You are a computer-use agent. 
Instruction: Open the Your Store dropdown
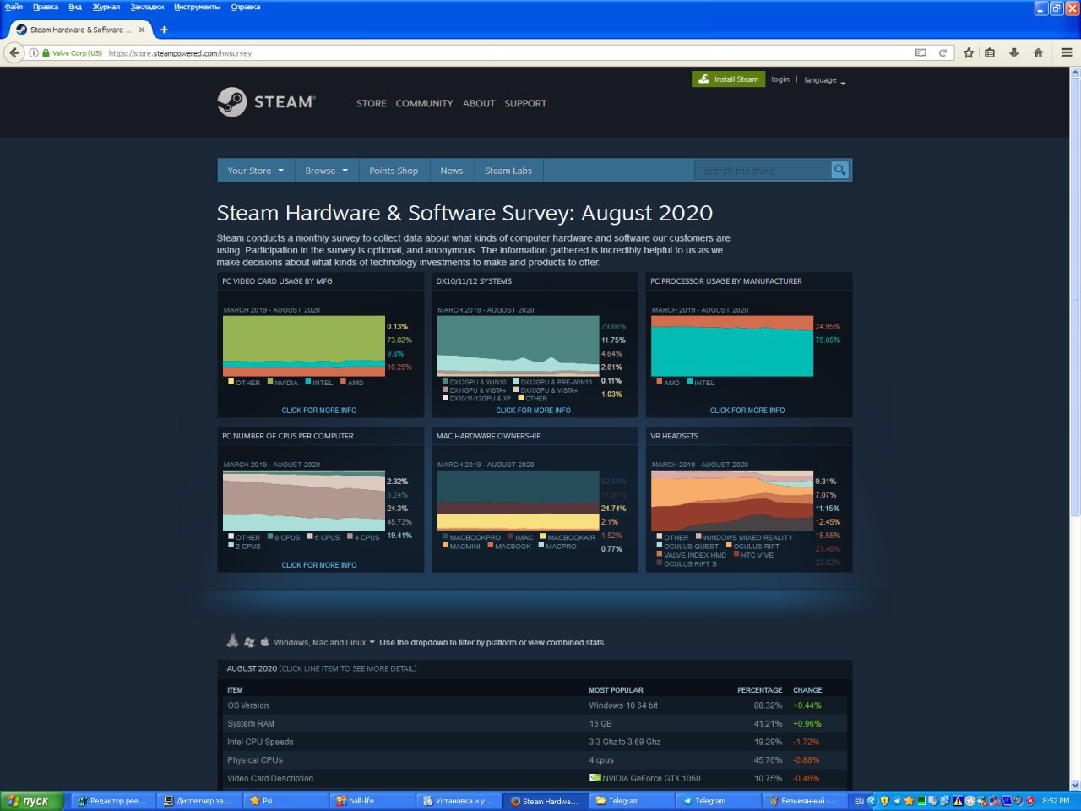point(255,171)
